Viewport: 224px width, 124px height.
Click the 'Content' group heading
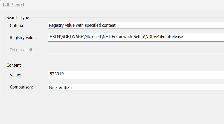[14, 65]
